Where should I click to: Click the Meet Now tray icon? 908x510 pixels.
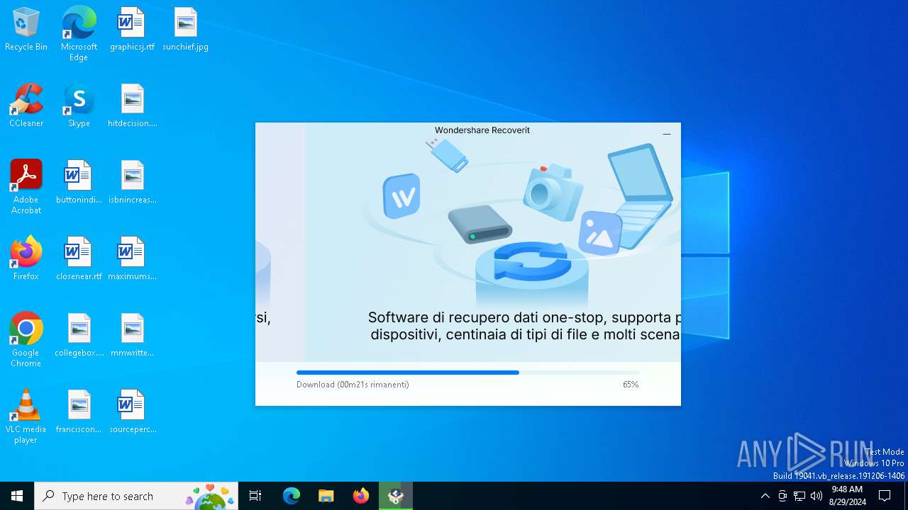coord(782,496)
